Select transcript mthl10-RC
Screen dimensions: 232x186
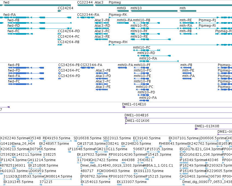pos(146,50)
